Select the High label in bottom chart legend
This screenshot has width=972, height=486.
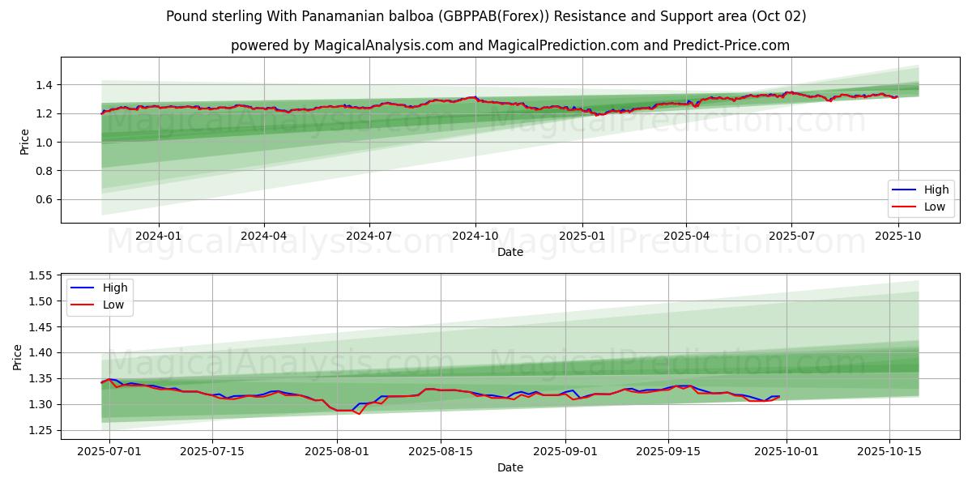point(115,287)
